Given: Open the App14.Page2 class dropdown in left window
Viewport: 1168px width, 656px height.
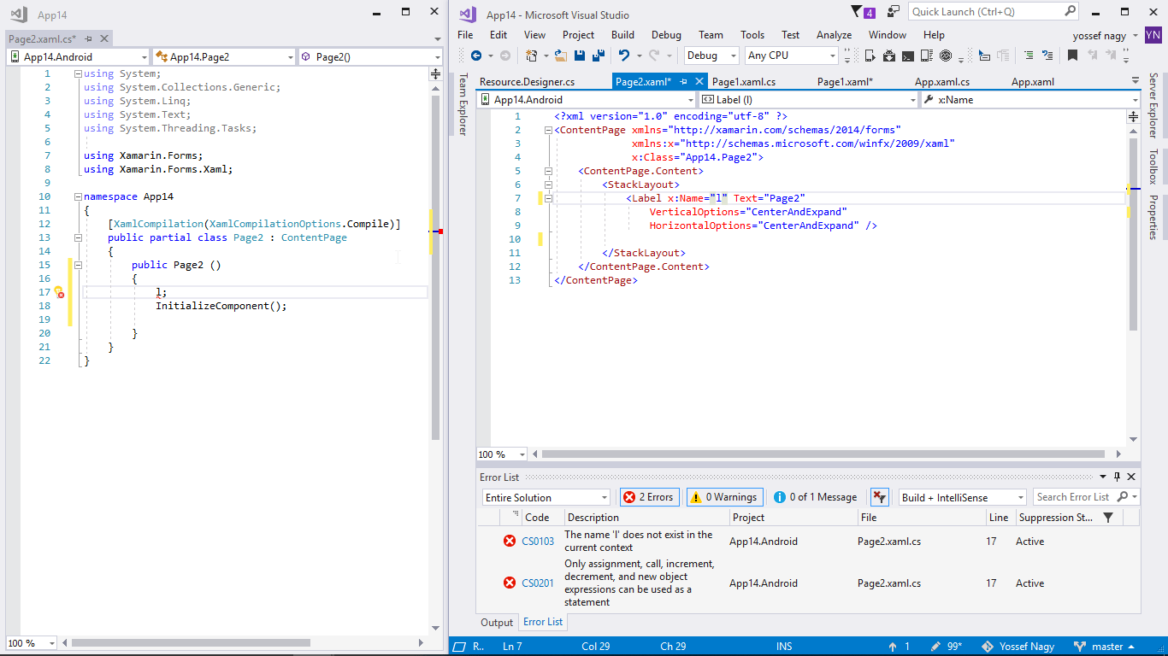Looking at the screenshot, I should 224,57.
